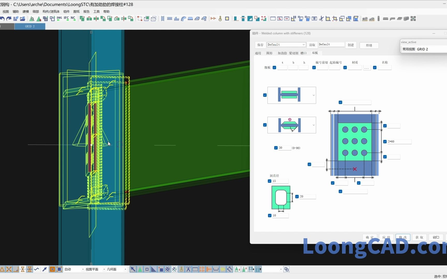Image resolution: width=447 pixels, height=279 pixels.
Task: Click the scissors cut icon in top toolbar
Action: 321,19
